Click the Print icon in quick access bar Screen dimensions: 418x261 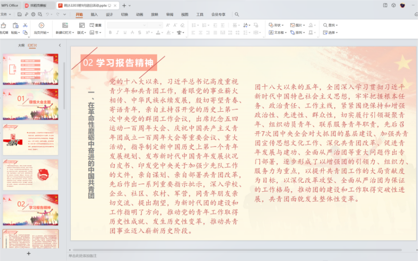coord(33,15)
